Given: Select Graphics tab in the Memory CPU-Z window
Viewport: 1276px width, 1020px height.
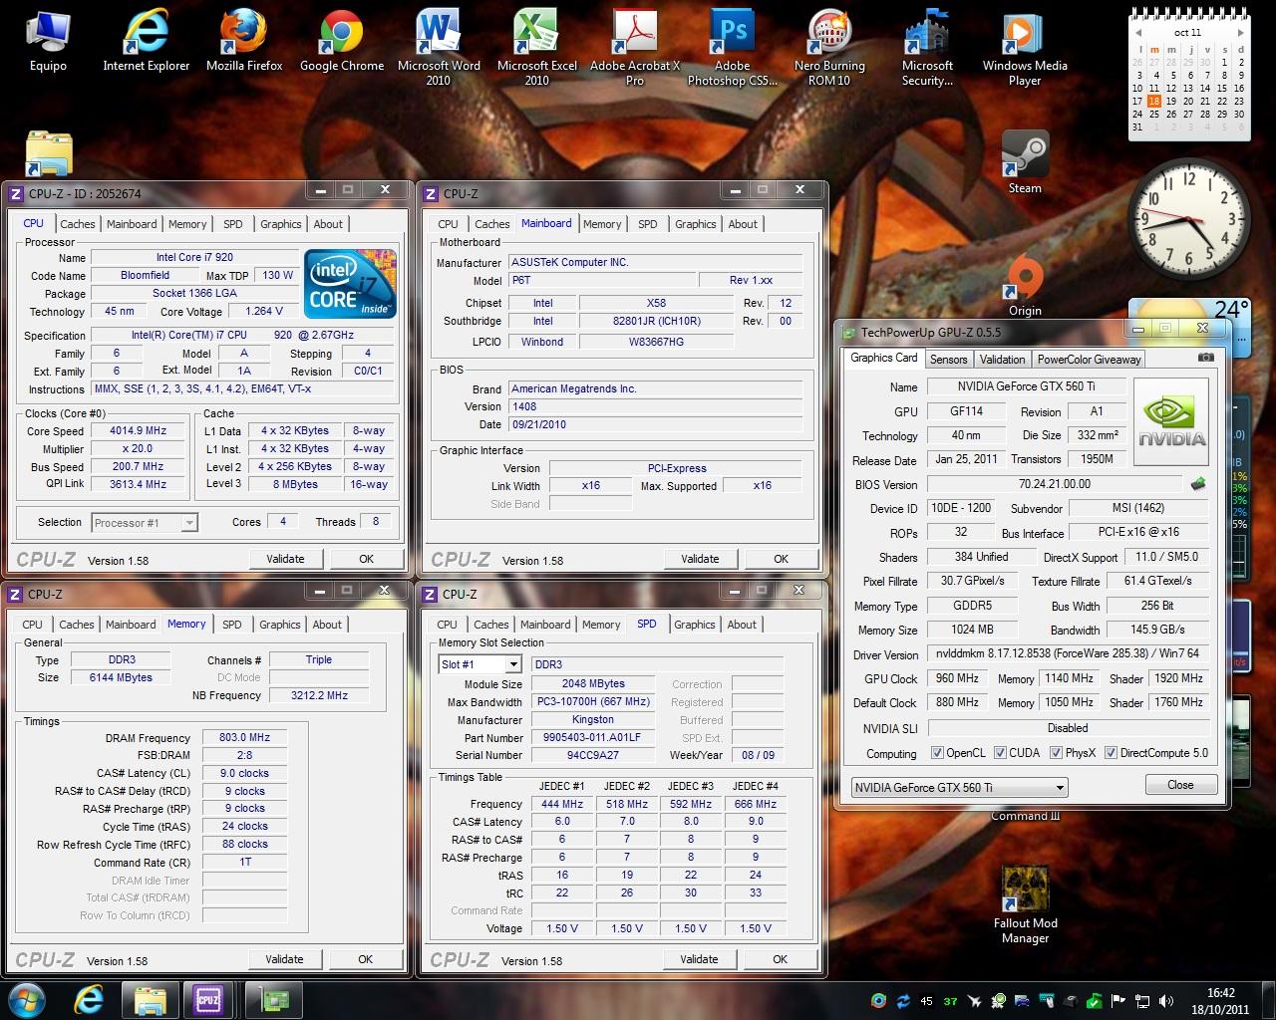Looking at the screenshot, I should point(280,625).
